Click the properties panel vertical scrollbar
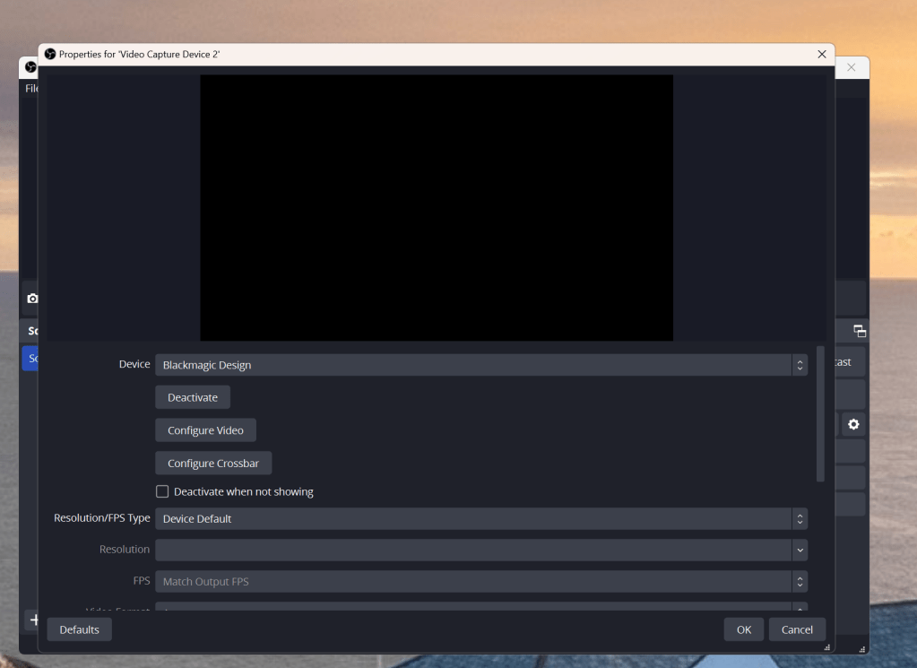The width and height of the screenshot is (917, 668). pyautogui.click(x=820, y=414)
